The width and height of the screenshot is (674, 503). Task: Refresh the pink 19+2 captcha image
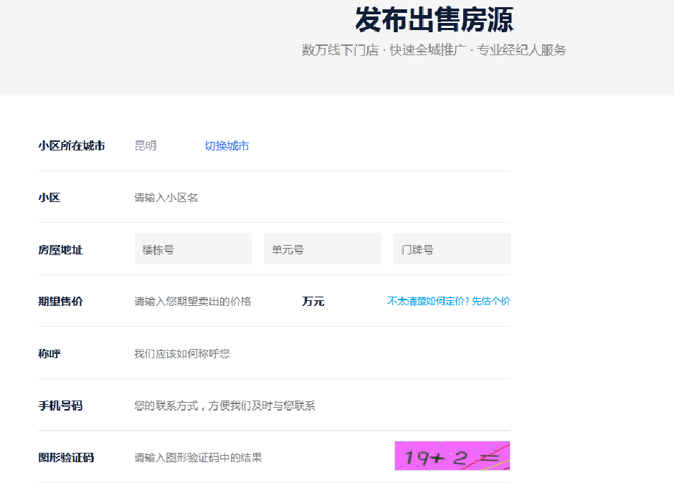452,456
